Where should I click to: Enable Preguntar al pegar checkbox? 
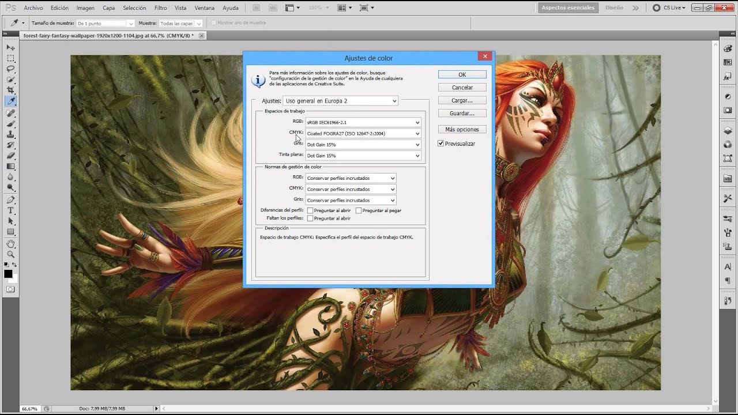click(359, 210)
